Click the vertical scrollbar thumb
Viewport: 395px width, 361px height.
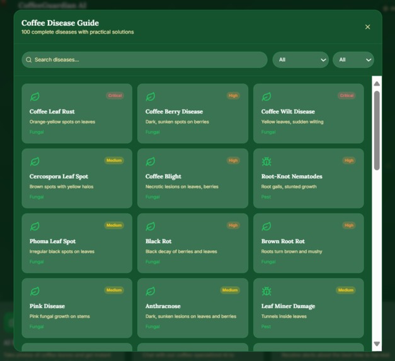(377, 130)
